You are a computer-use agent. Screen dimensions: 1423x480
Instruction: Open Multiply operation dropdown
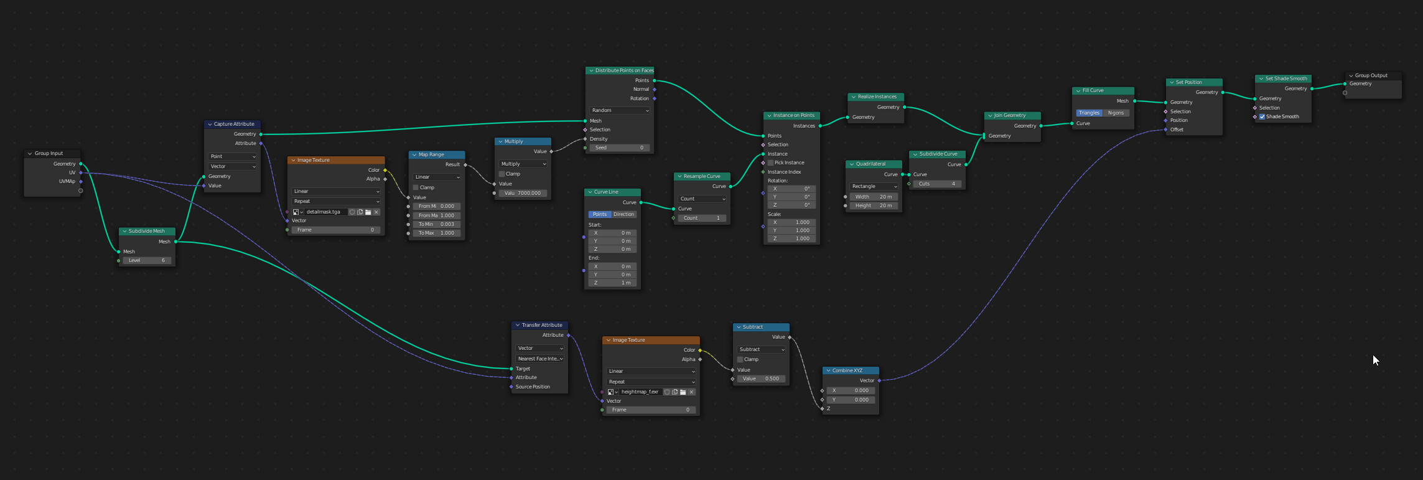coord(523,164)
